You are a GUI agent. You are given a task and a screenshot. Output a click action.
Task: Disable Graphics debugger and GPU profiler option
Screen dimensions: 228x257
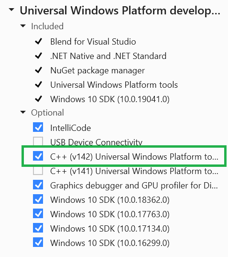[x=38, y=185]
